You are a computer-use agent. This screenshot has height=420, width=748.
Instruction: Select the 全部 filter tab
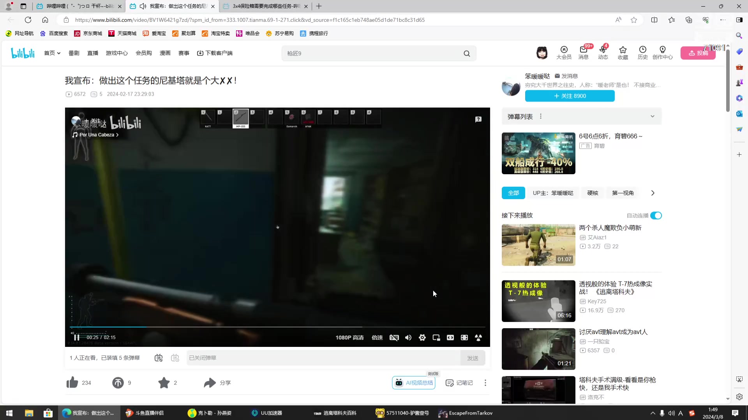(x=513, y=193)
